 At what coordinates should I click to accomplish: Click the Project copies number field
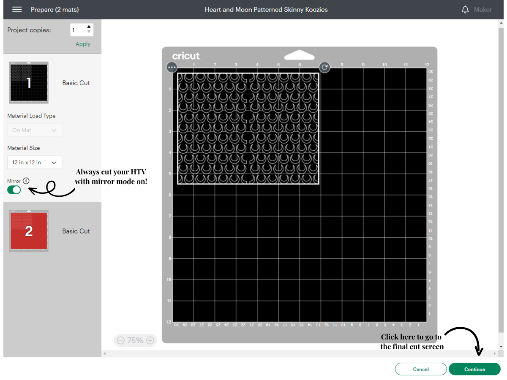click(x=78, y=30)
